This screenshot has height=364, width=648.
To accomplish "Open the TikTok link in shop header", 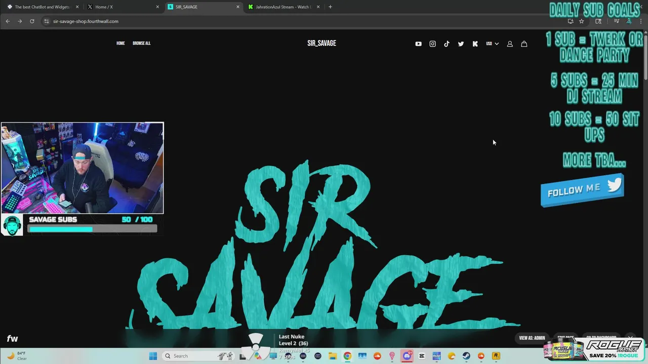I will coord(447,44).
